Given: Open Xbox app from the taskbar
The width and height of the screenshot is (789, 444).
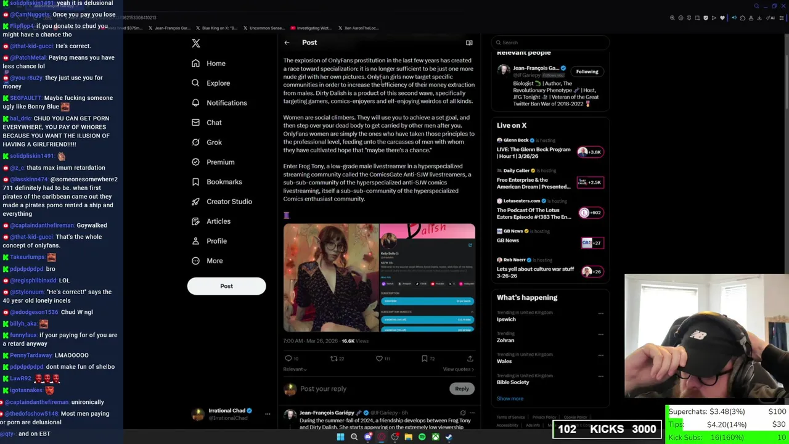Looking at the screenshot, I should coord(435,437).
